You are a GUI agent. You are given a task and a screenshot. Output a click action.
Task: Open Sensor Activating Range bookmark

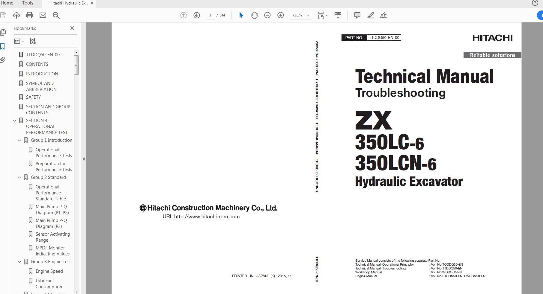point(53,237)
